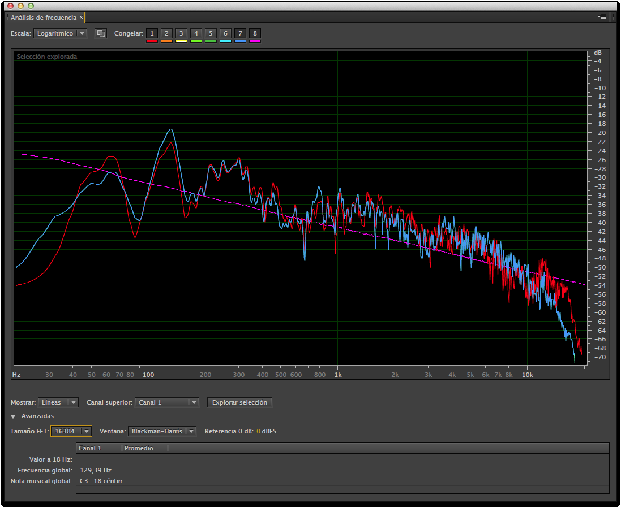621x508 pixels.
Task: Close the Análisis de frecuencia tab
Action: (81, 18)
